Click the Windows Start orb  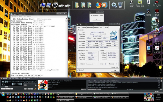pyautogui.click(x=3, y=94)
